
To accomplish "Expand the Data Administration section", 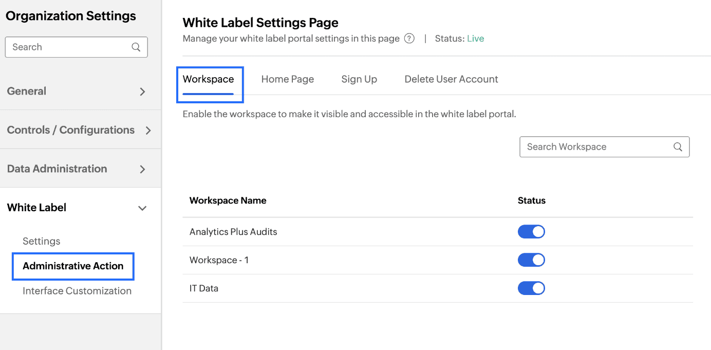I will 142,169.
